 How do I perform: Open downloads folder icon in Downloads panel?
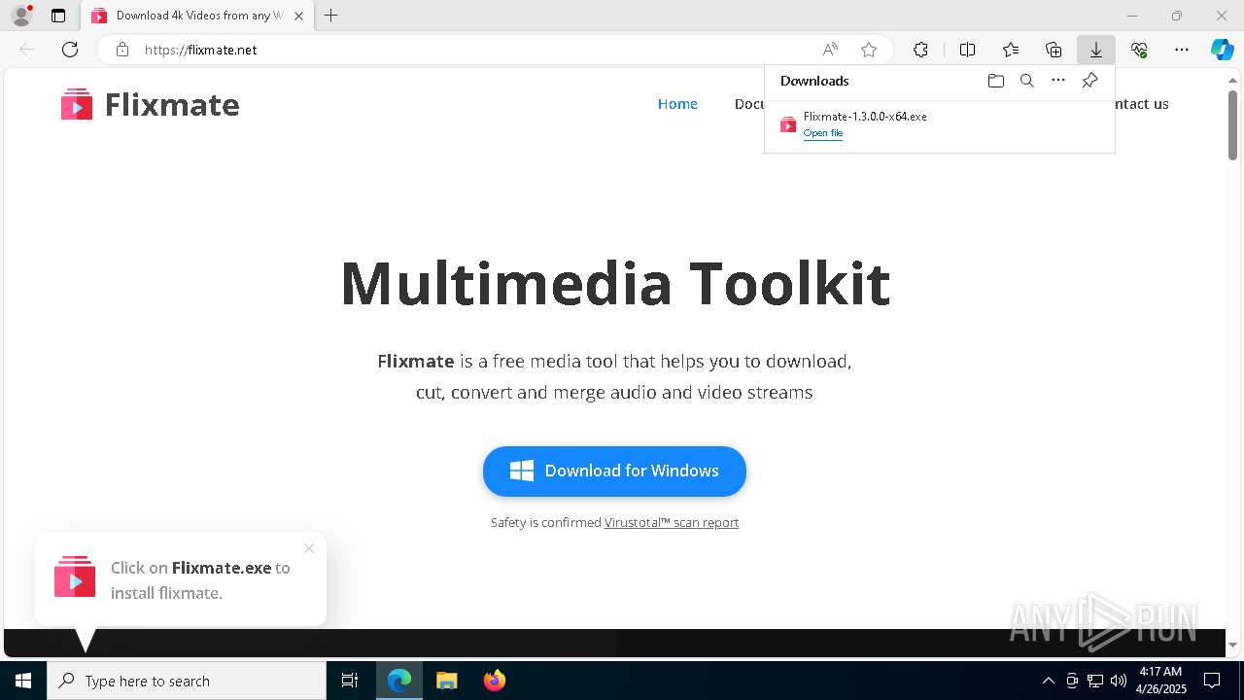(x=996, y=81)
